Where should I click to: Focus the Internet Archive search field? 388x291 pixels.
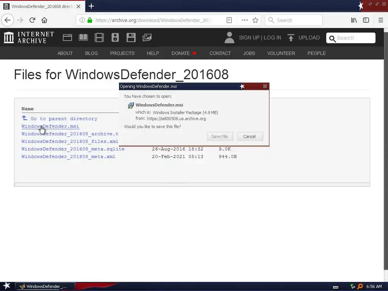pyautogui.click(x=350, y=38)
